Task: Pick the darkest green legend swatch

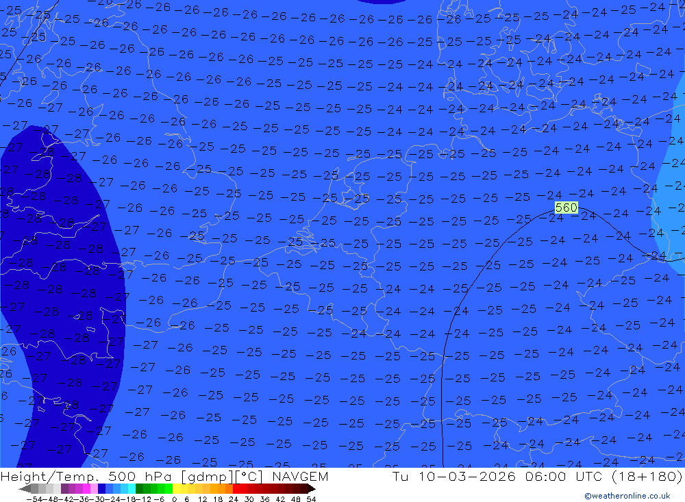Action: 139,488
